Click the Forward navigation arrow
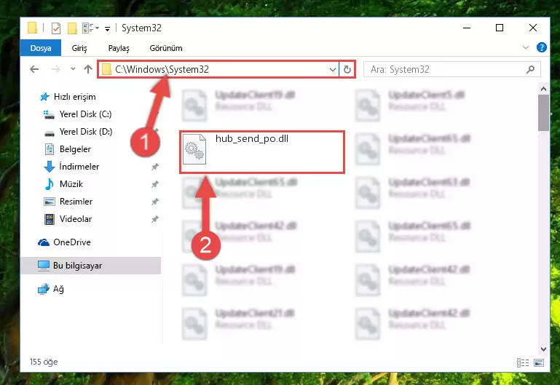Viewport: 560px width, 385px height. coord(56,69)
